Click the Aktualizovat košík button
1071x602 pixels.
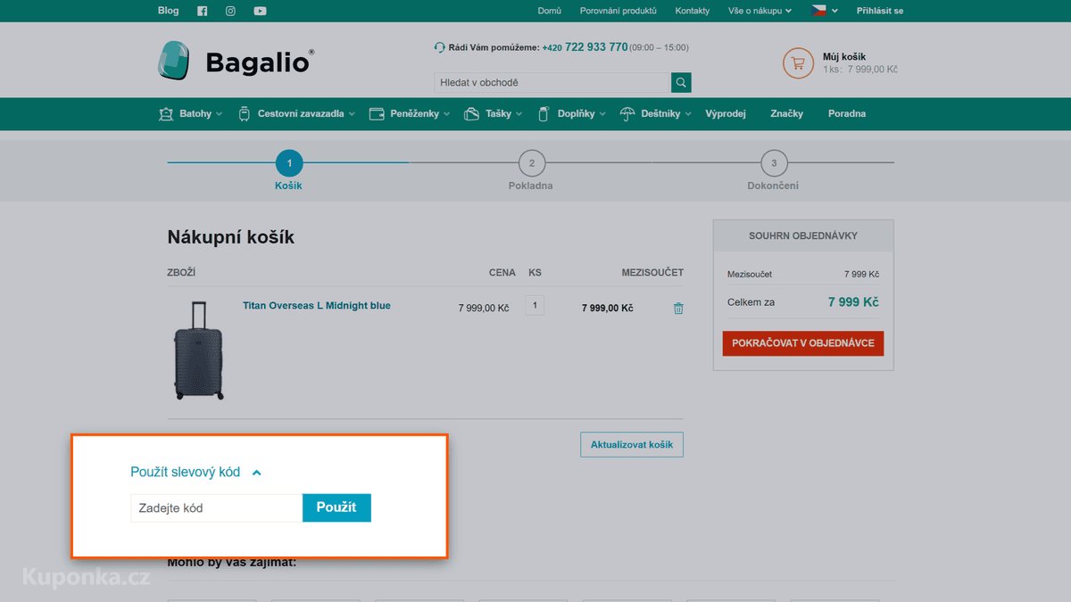point(632,445)
